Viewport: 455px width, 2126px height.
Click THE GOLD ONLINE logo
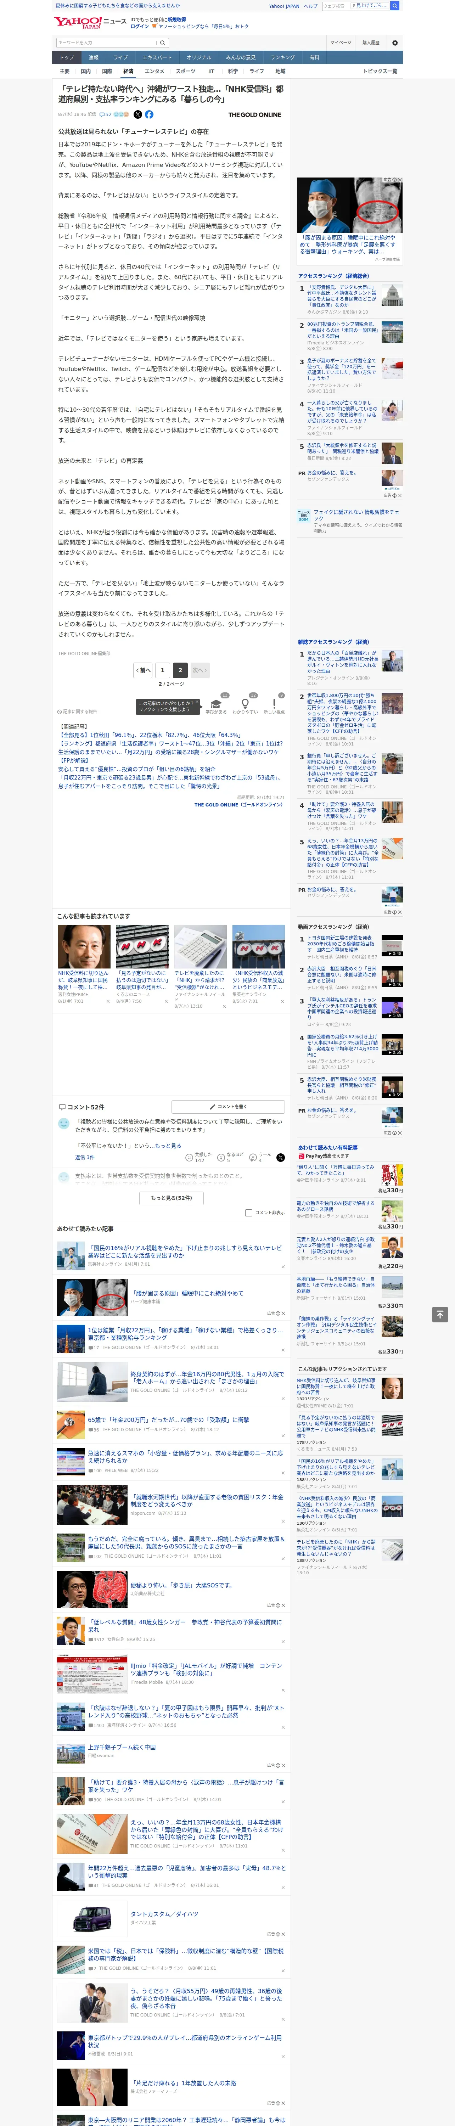coord(254,115)
